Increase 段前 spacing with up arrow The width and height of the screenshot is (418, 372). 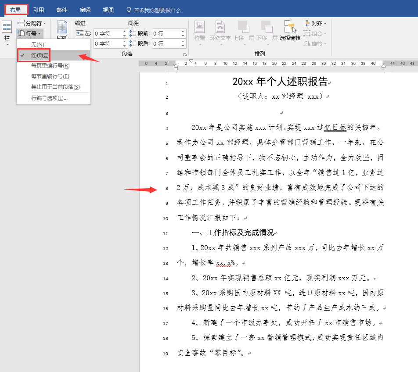coord(183,32)
